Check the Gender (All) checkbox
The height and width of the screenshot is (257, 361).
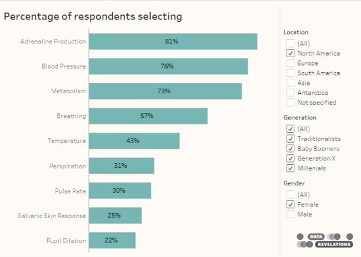(x=290, y=194)
